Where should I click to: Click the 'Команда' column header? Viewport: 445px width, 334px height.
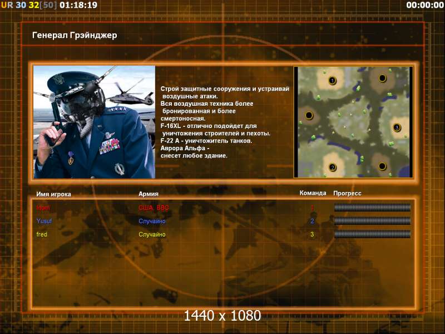[x=313, y=193]
